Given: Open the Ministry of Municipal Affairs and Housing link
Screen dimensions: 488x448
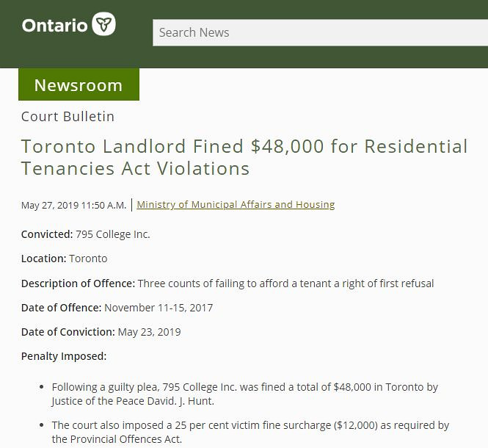Looking at the screenshot, I should (236, 204).
